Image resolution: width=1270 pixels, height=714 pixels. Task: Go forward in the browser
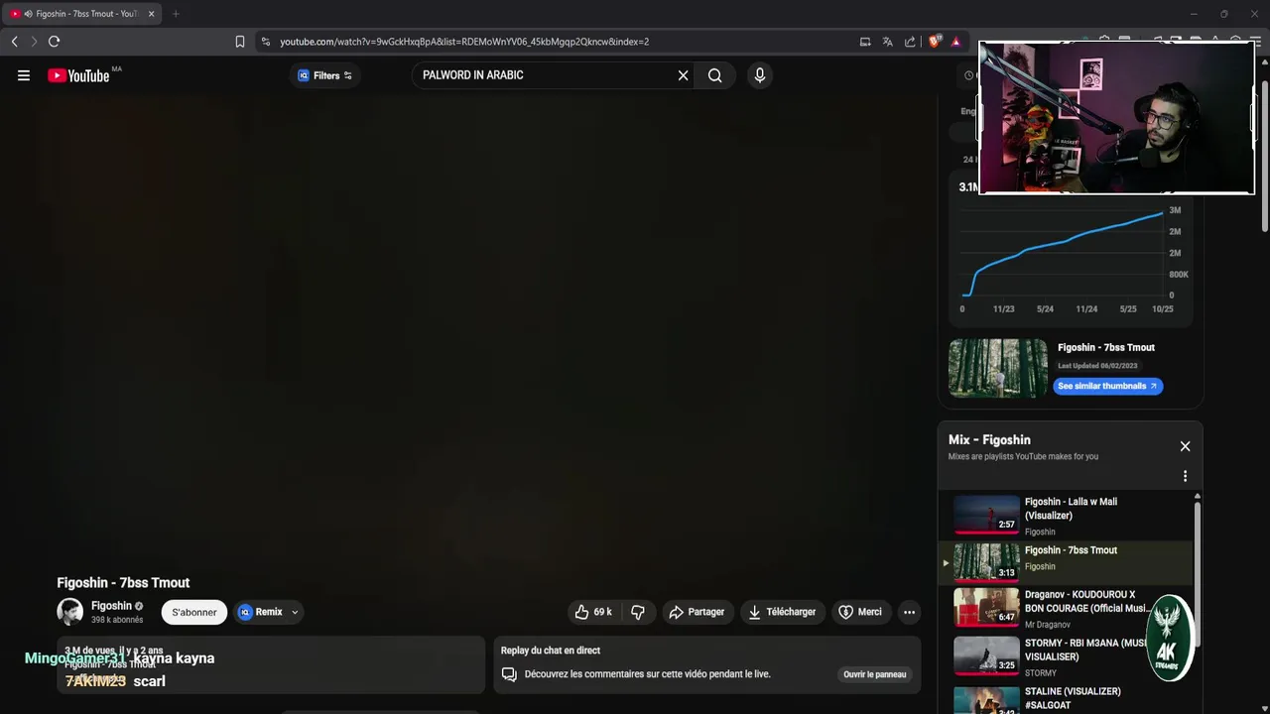coord(34,42)
